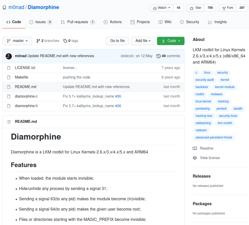Fork the repository with the Fork button
The image size is (249, 225).
228,8
